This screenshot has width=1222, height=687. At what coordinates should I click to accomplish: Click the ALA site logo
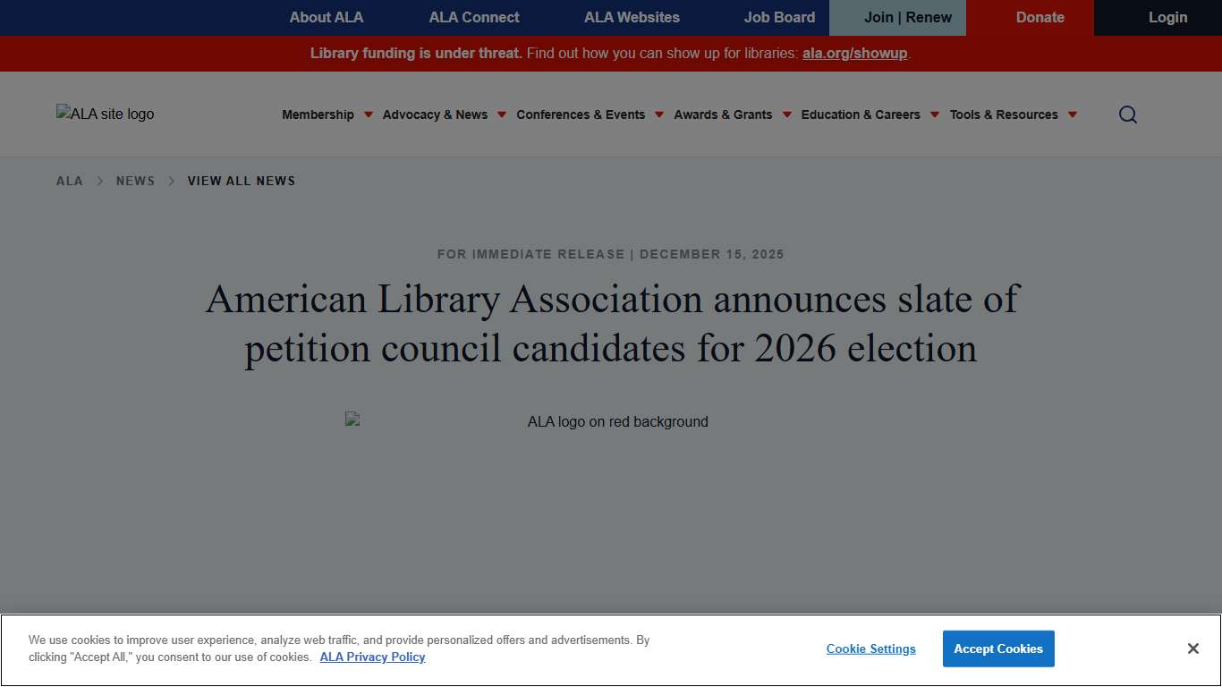(x=105, y=114)
